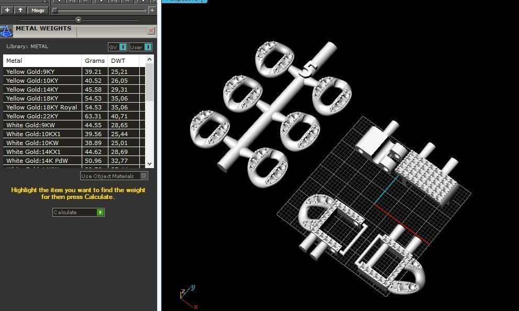Click the plus button left of Mngr
Image resolution: width=519 pixels, height=311 pixels.
[x=7, y=10]
